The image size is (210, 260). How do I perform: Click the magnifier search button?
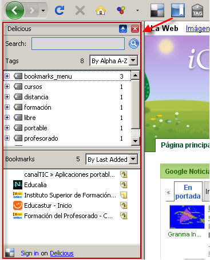(x=134, y=44)
